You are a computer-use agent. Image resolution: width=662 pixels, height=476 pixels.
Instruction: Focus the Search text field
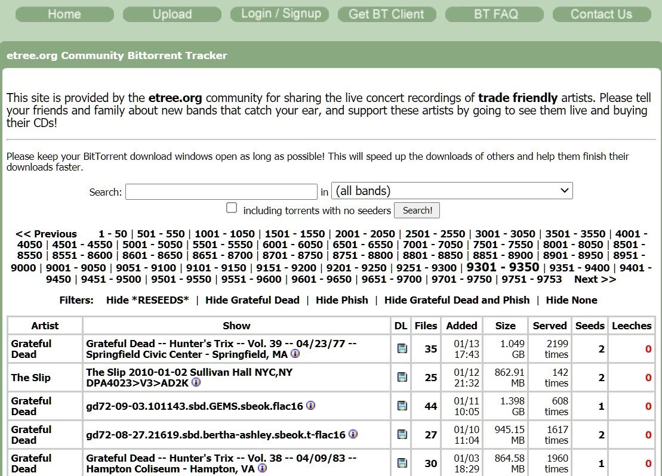pos(221,191)
